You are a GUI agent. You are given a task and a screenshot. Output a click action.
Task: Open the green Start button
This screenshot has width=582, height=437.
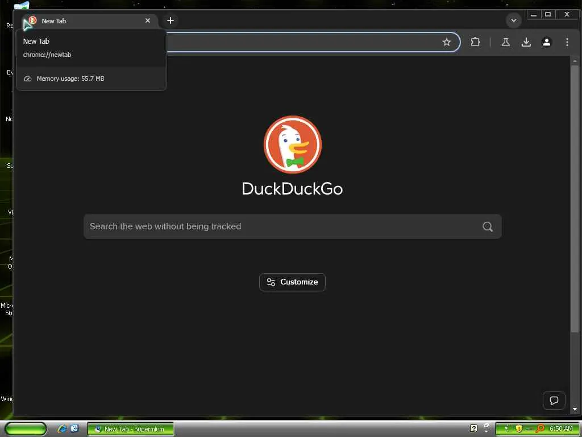(x=26, y=428)
